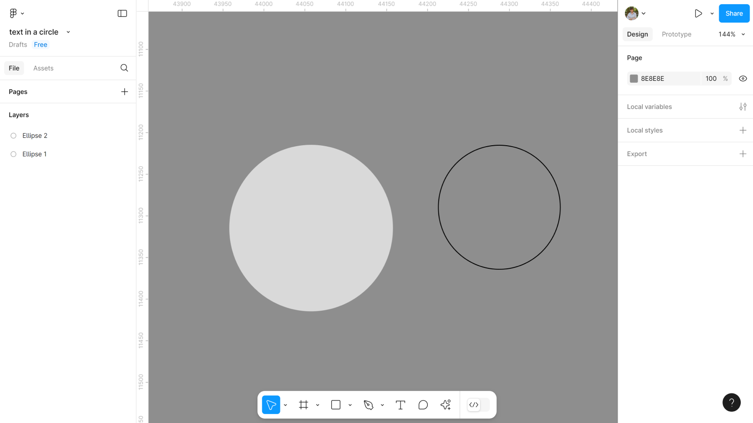Add a new page with plus button
Viewport: 753px width, 423px height.
tap(124, 92)
